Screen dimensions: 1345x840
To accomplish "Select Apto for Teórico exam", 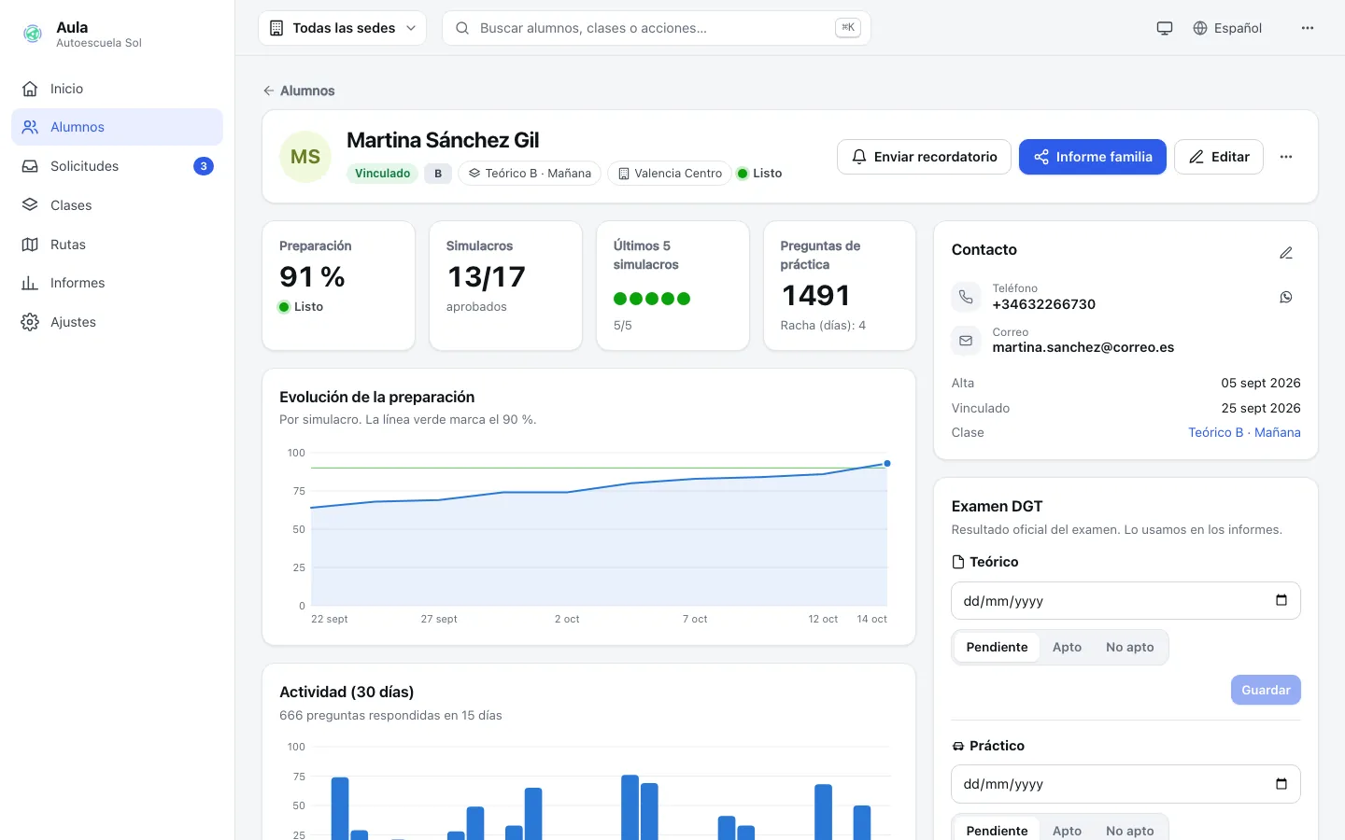I will point(1067,647).
